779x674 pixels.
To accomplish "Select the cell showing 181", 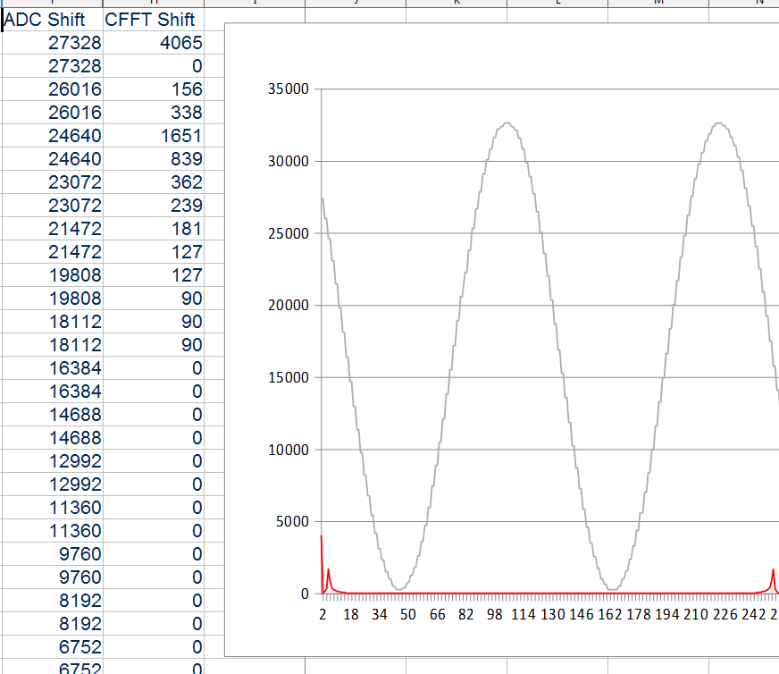I will (x=154, y=229).
